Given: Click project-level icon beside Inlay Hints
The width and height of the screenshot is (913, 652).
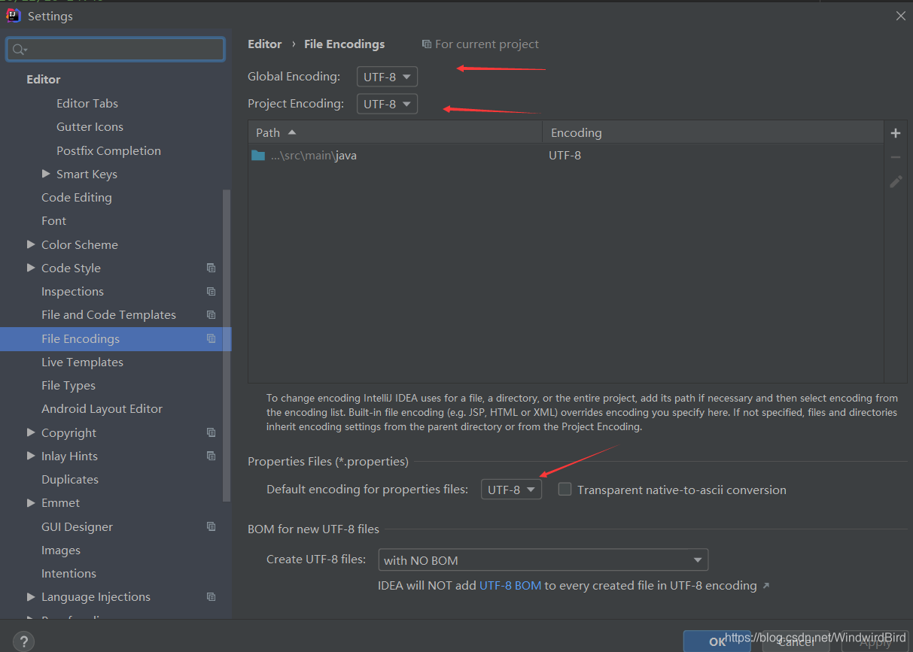Looking at the screenshot, I should [x=211, y=456].
